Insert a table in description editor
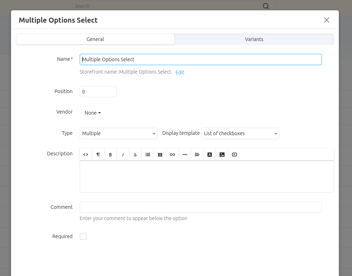Screen dimensions: 352x276 pos(160,154)
